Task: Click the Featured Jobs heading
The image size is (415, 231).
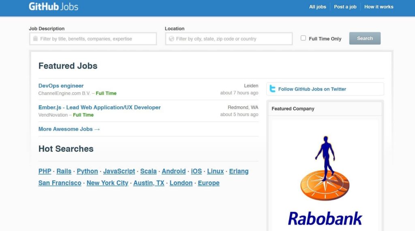Action: pyautogui.click(x=68, y=66)
